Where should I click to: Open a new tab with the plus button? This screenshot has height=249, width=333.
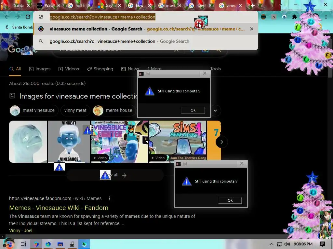(252, 6)
